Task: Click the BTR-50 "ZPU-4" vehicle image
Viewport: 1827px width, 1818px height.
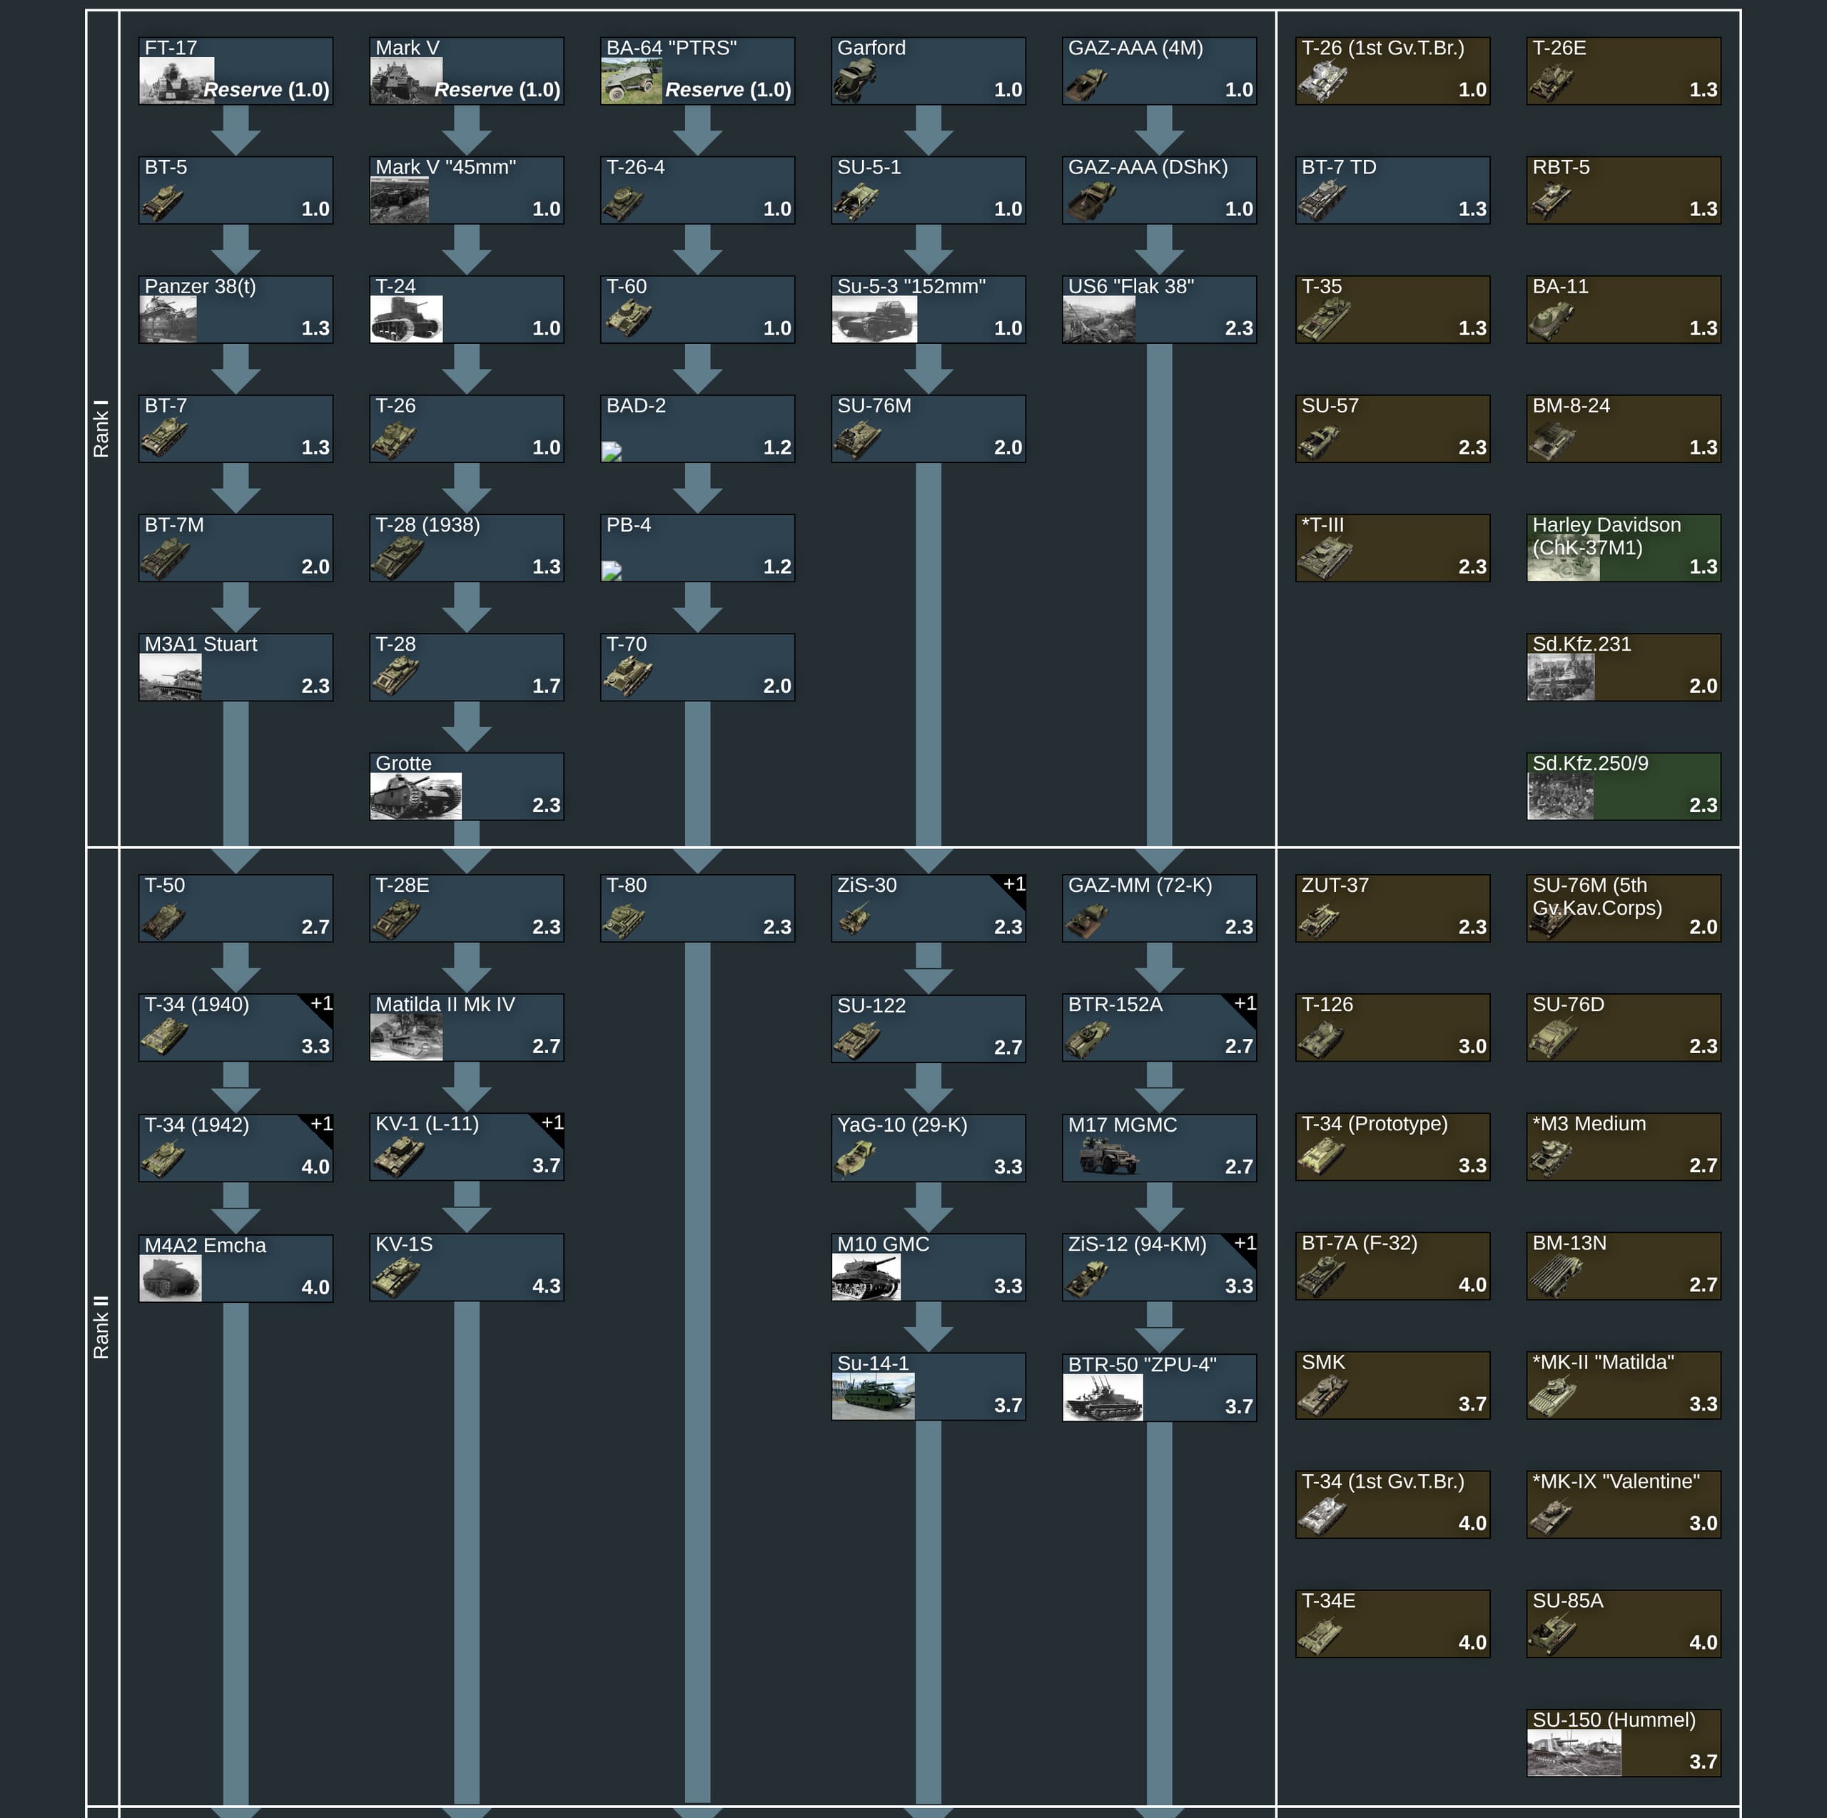Action: (x=1102, y=1397)
